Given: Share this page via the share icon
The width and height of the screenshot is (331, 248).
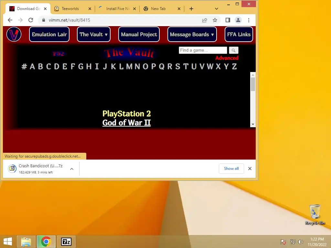Looking at the screenshot, I should coord(205,20).
